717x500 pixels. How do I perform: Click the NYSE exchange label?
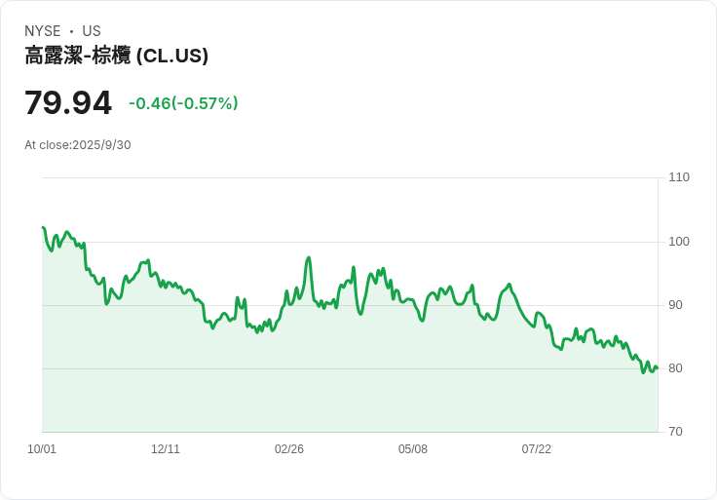point(43,31)
